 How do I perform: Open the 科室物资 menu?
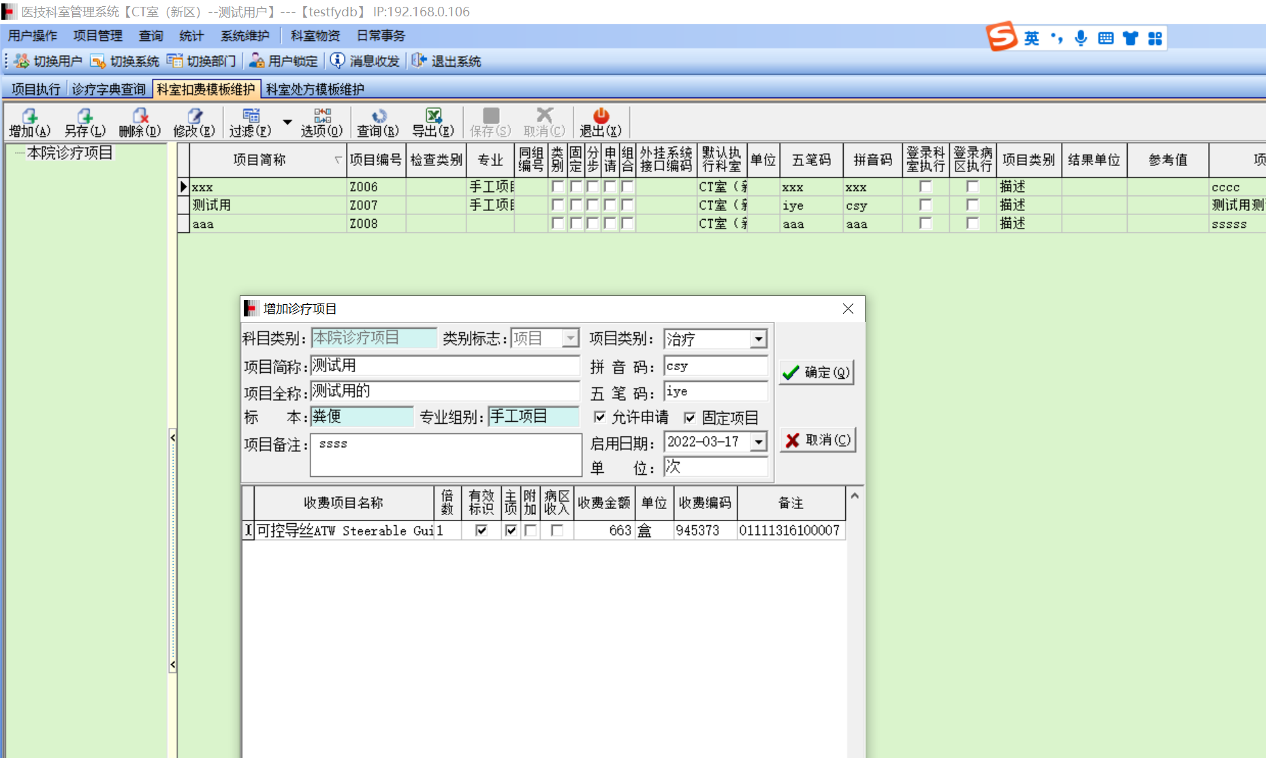coord(315,36)
